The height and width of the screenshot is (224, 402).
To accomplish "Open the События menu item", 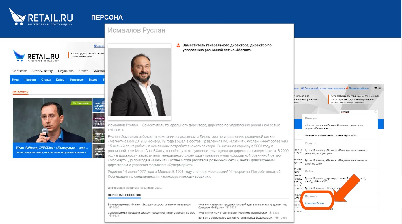I will coord(20,71).
